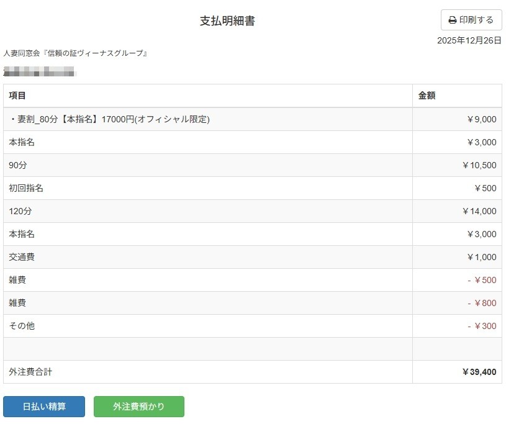This screenshot has width=506, height=424.
Task: Click the 支払明細書 page title
Action: click(x=227, y=21)
